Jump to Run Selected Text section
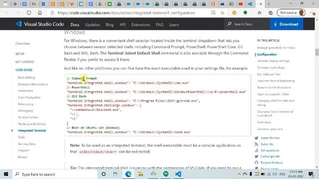 coord(269,74)
